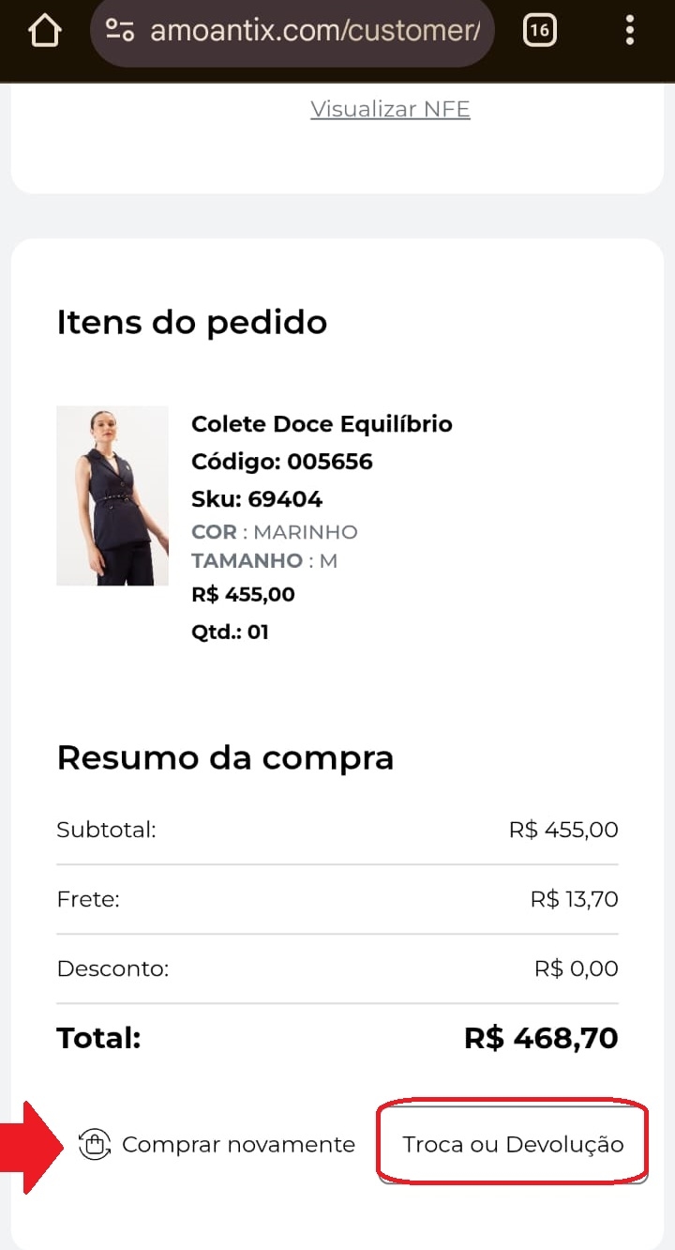Click the Comprar novamente text
This screenshot has height=1250, width=675.
[238, 1145]
